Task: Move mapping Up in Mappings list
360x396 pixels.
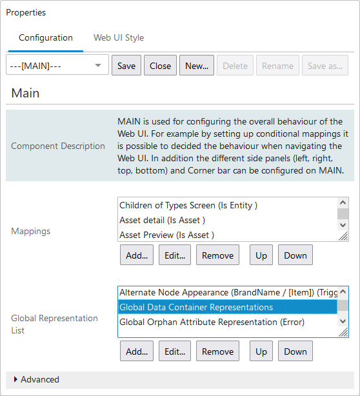Action: [x=261, y=255]
